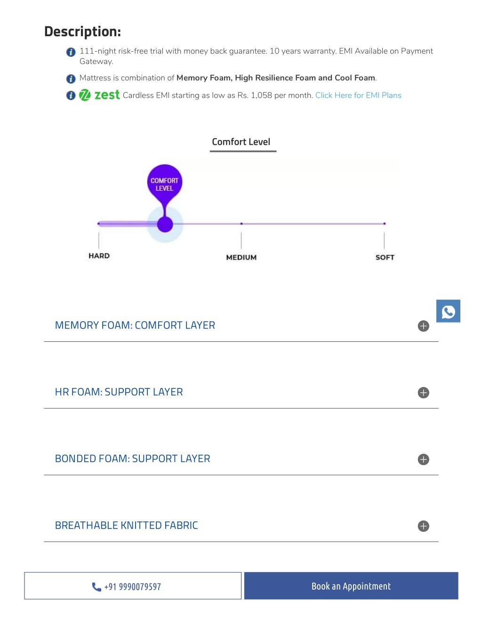The width and height of the screenshot is (482, 623).
Task: Expand Bonded Foam support layer via plus icon
Action: [x=424, y=459]
